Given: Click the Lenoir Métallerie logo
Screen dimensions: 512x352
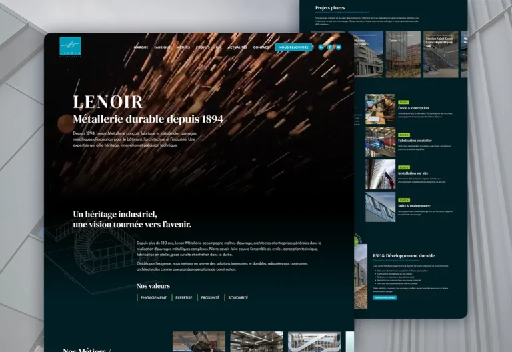Looking at the screenshot, I should 70,47.
